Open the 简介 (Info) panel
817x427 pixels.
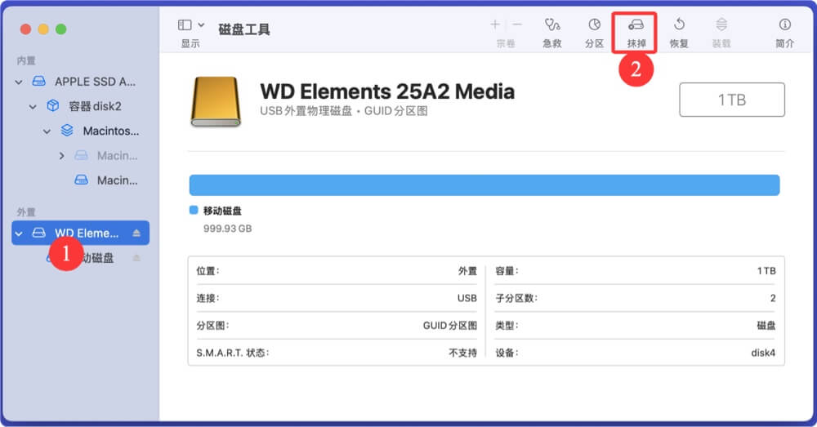[784, 24]
